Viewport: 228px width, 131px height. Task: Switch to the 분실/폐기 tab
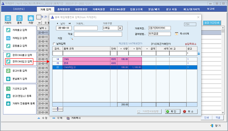point(154,9)
